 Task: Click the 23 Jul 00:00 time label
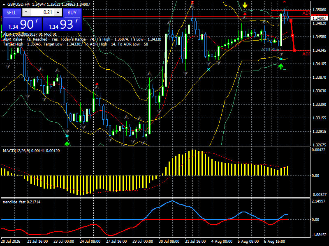coord(64,241)
